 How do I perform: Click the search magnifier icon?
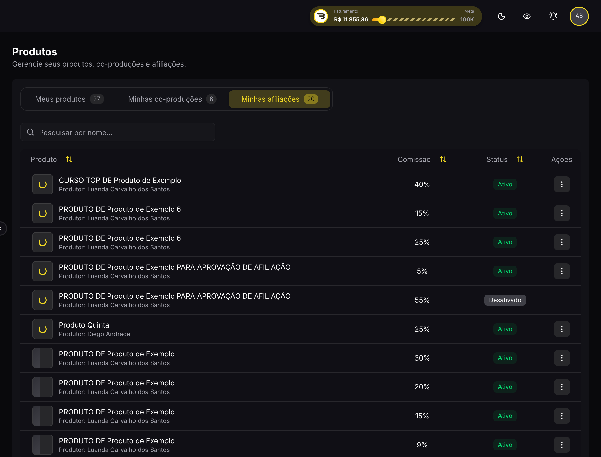point(30,132)
